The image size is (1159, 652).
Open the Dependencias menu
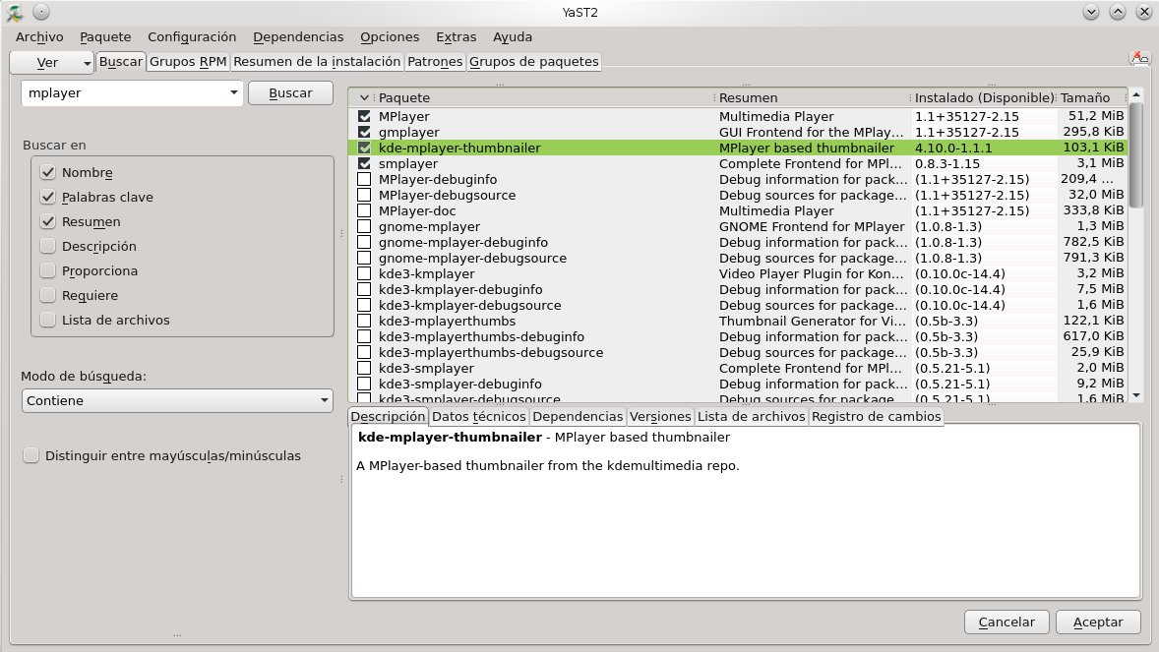click(x=298, y=37)
